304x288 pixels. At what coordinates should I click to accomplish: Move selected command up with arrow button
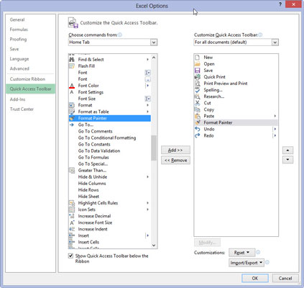(287, 150)
